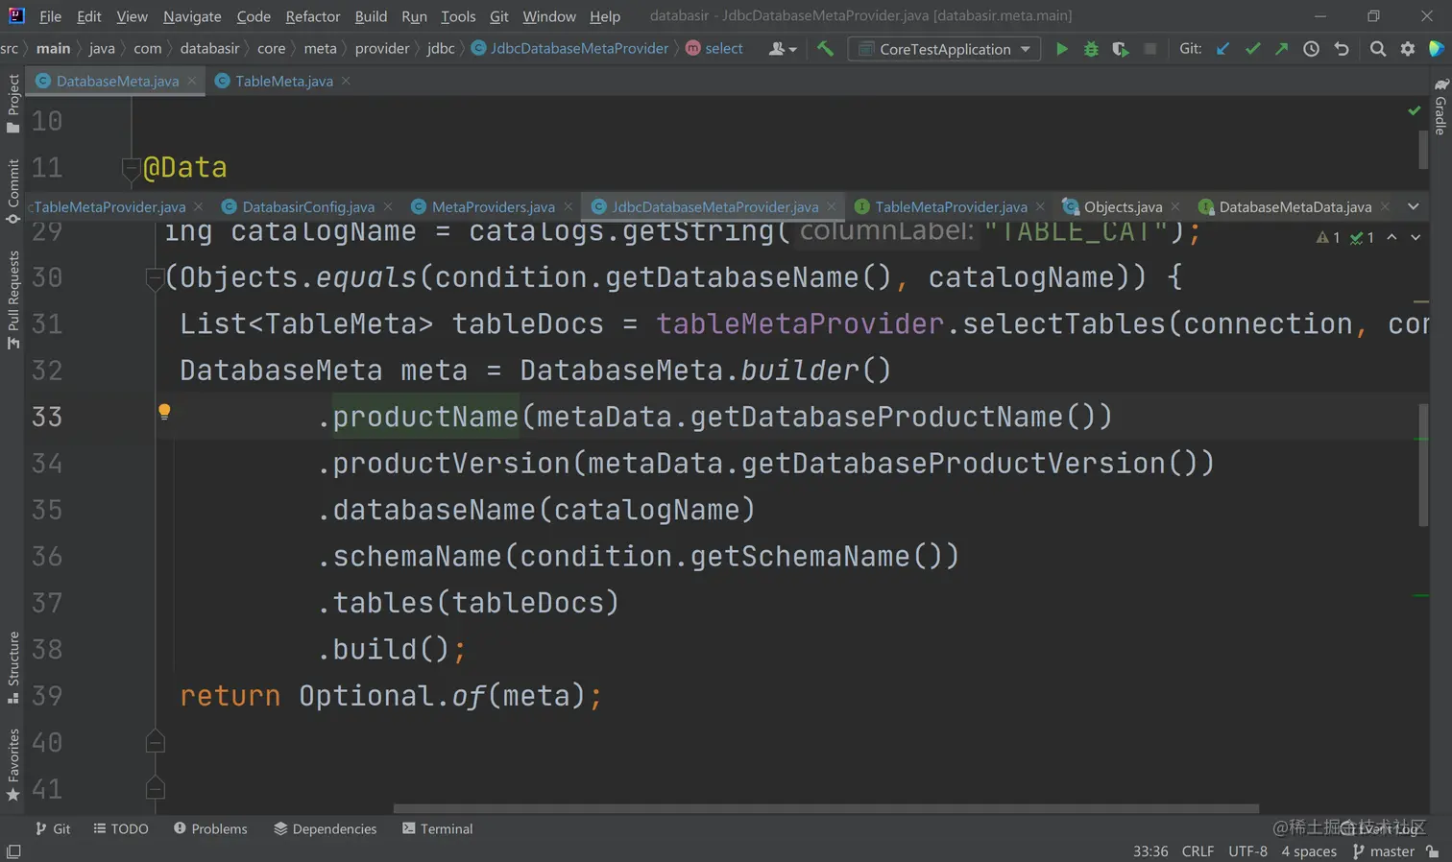Open Search Everywhere magnifier icon
The image size is (1452, 862).
1378,49
